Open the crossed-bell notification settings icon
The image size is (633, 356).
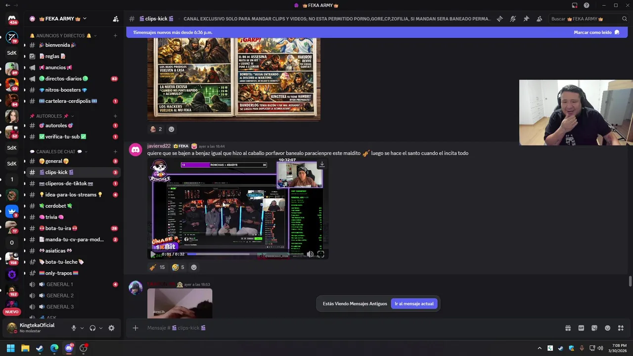[x=513, y=19]
